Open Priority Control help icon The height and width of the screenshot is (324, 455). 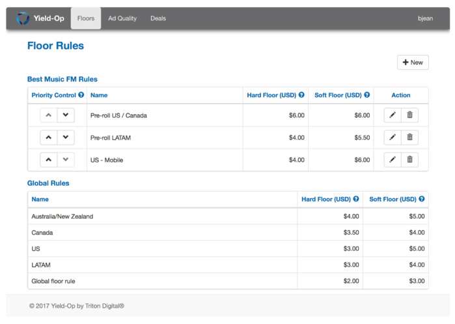point(81,95)
